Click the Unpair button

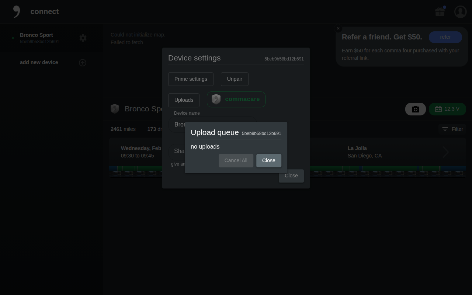235,79
